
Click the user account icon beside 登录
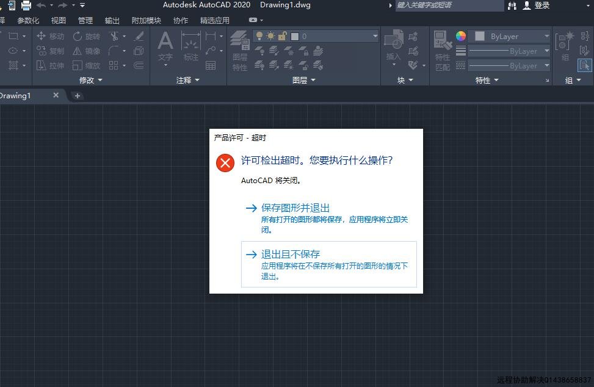click(527, 5)
